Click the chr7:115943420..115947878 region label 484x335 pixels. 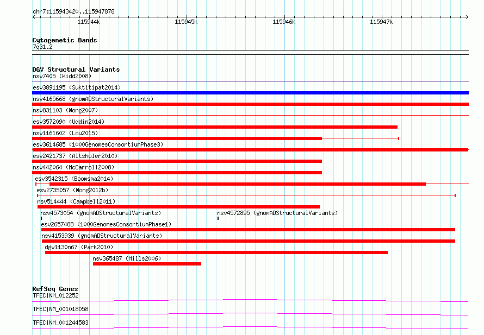pos(73,11)
